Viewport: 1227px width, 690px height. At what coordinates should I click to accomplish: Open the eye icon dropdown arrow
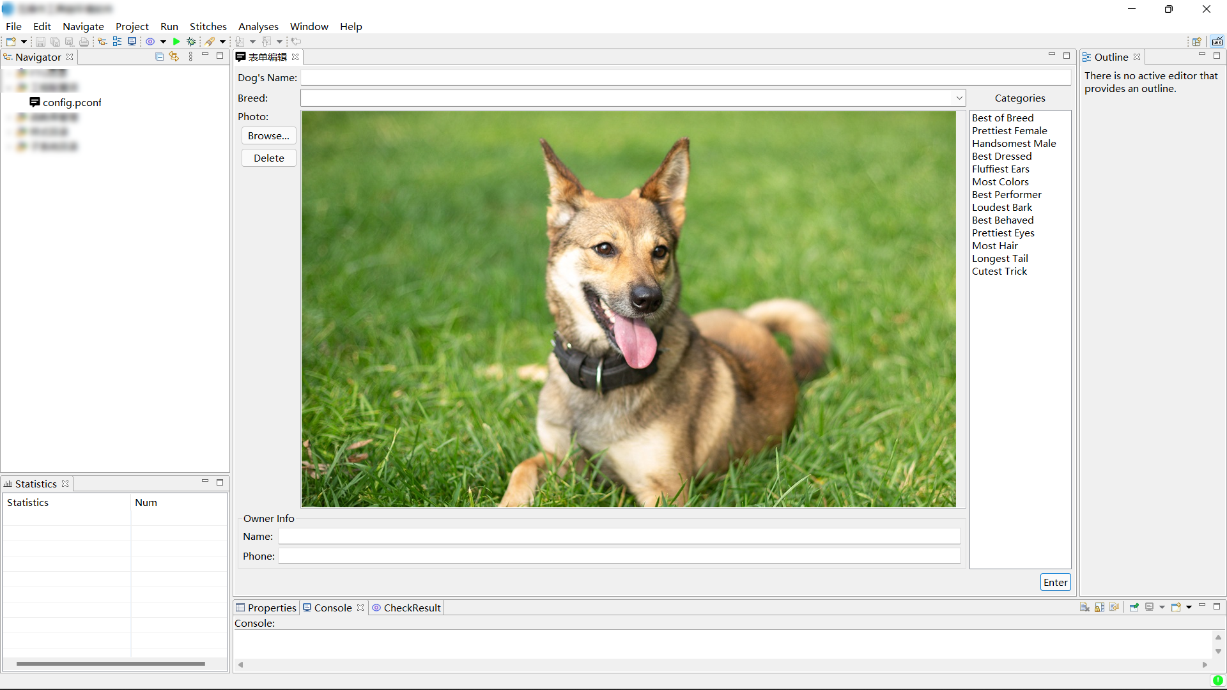point(164,42)
